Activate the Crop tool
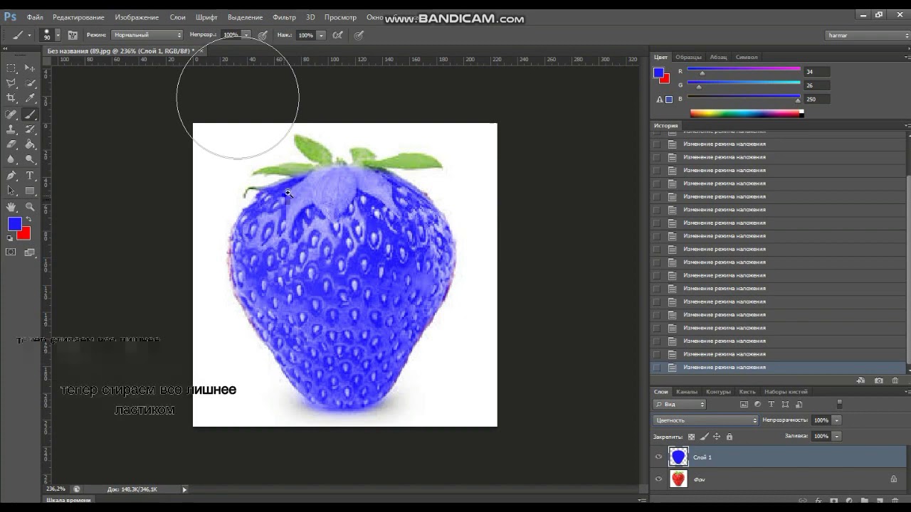911x512 pixels. [11, 98]
